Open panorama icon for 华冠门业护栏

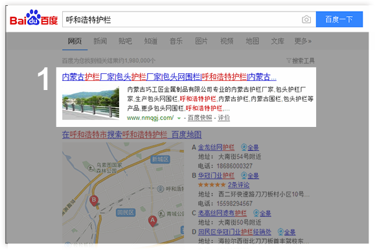click(244, 175)
